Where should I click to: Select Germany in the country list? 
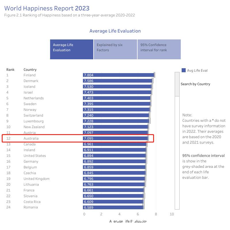(x=31, y=161)
